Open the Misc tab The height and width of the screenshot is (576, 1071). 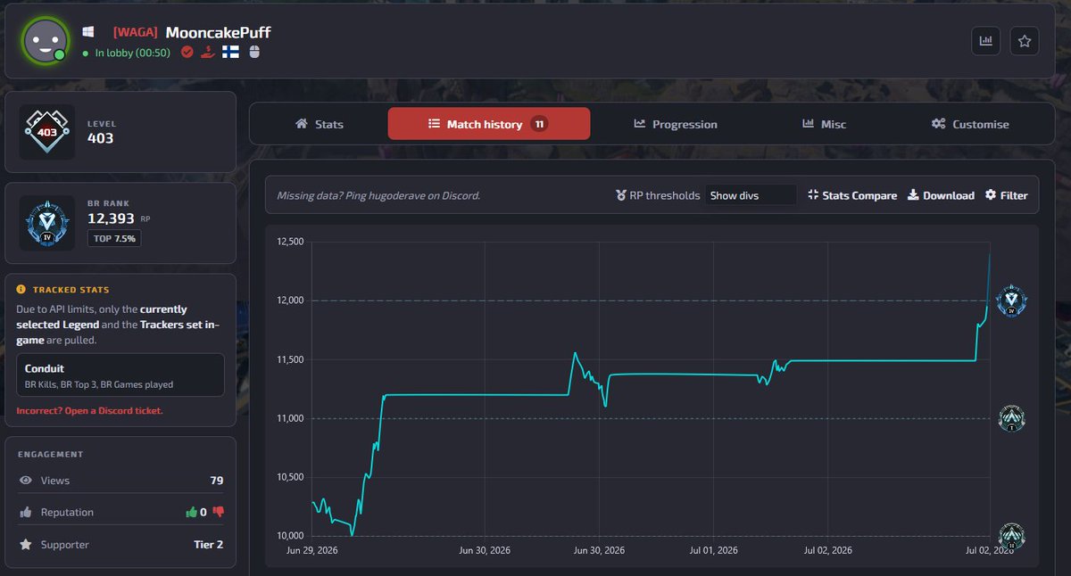pyautogui.click(x=824, y=124)
